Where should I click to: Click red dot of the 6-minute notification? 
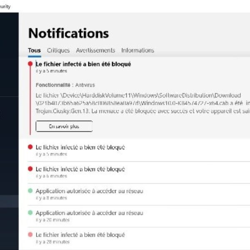(30, 169)
